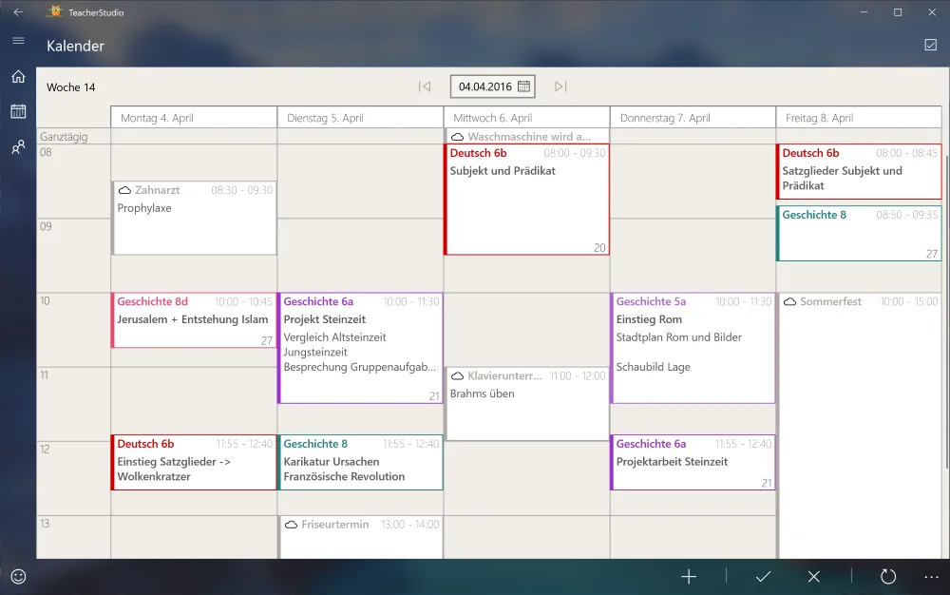Click the time text 10:00 - 11:30 on Geschichte 5a
This screenshot has height=595, width=950.
pos(744,301)
